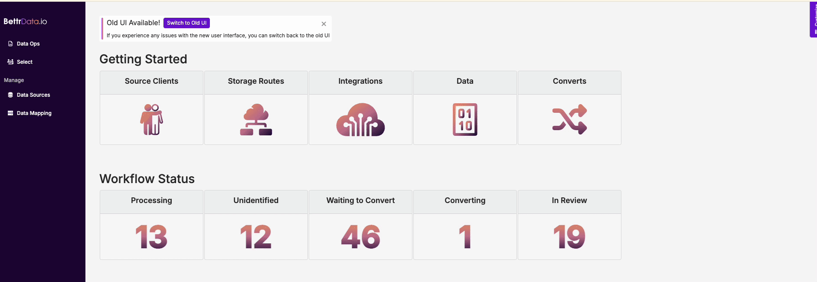
Task: Open the Data binary file icon
Action: [465, 119]
